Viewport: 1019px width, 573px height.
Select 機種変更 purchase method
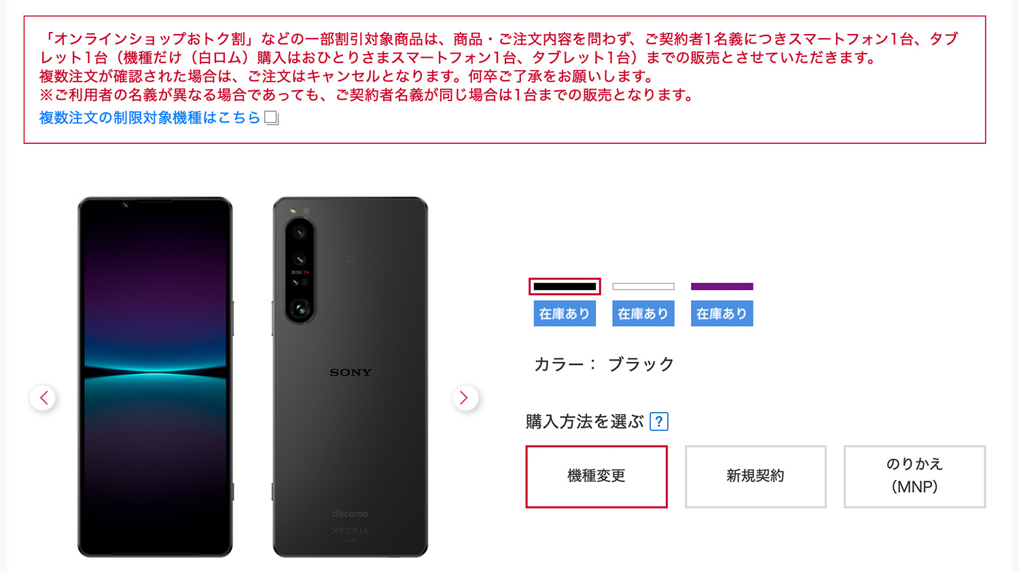(596, 477)
